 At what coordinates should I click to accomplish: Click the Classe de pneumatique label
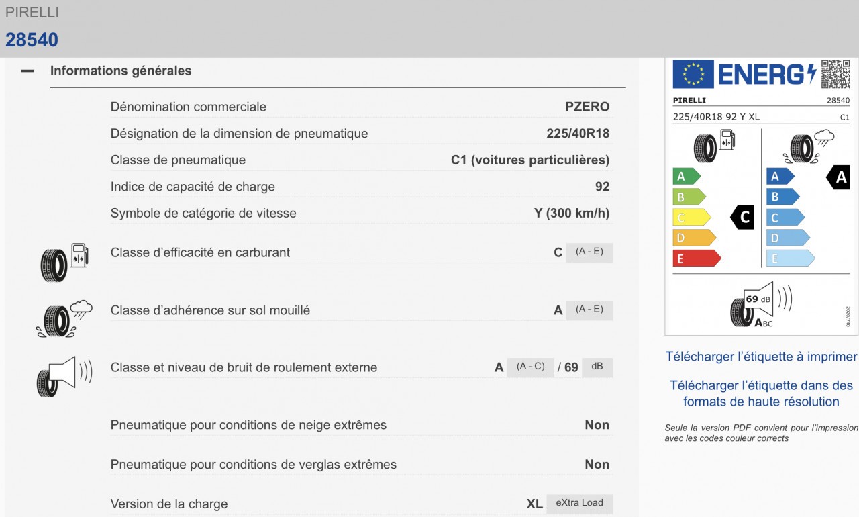pyautogui.click(x=179, y=160)
